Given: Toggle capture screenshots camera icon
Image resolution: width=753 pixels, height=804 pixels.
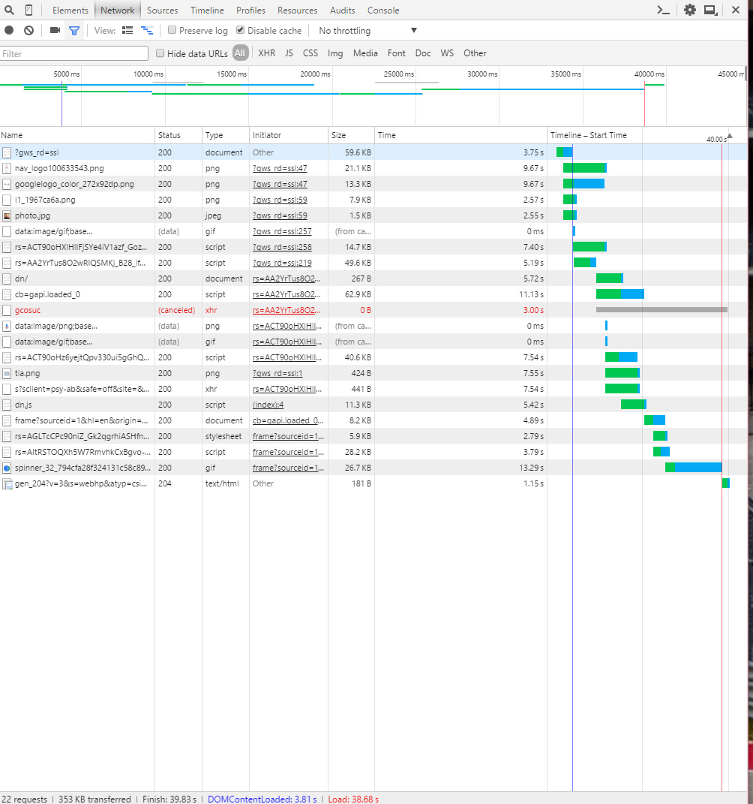Looking at the screenshot, I should [x=55, y=30].
